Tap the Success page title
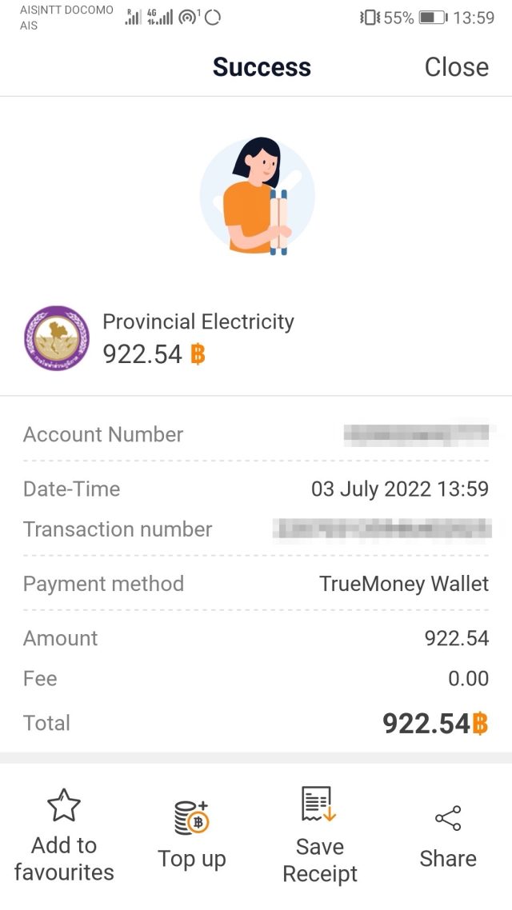This screenshot has height=910, width=512. point(262,67)
